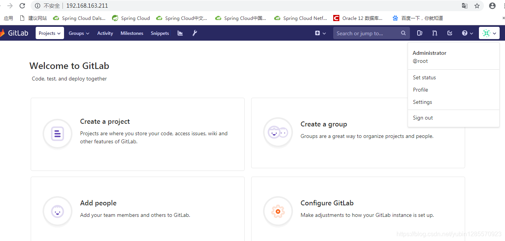Click the Create a project heading
The height and width of the screenshot is (241, 505).
pyautogui.click(x=105, y=121)
